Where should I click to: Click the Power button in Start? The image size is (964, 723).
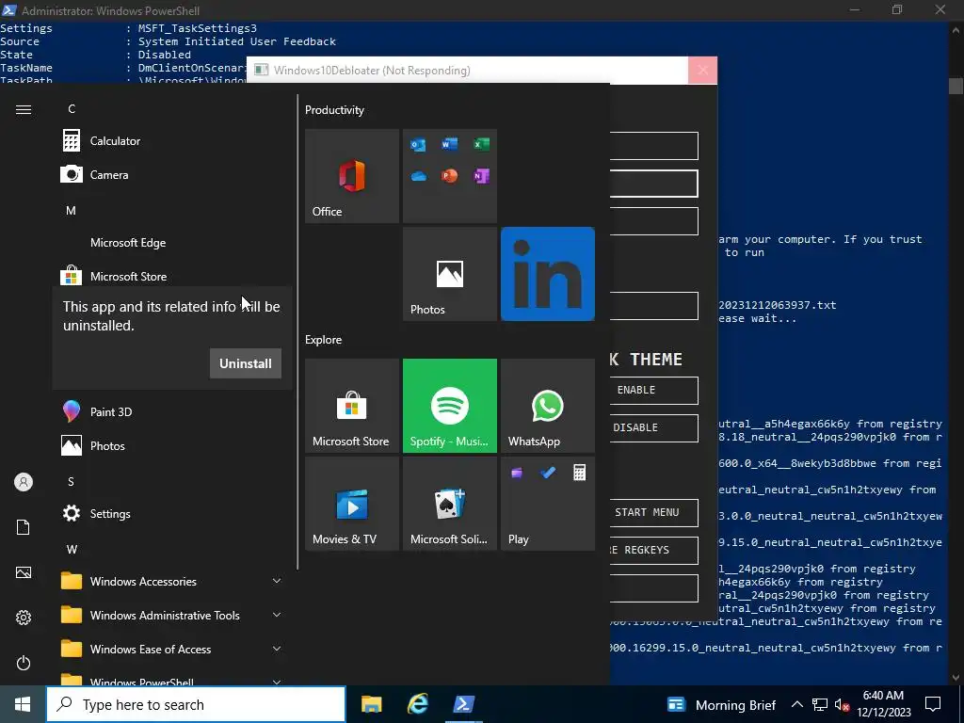(x=24, y=663)
